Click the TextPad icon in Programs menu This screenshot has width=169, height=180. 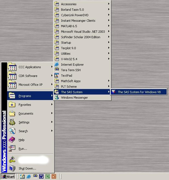57,75
